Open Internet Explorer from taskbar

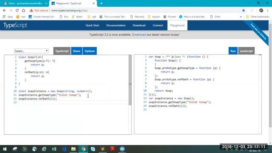(x=44, y=149)
